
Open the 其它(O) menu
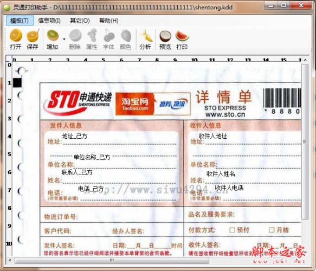click(x=80, y=21)
